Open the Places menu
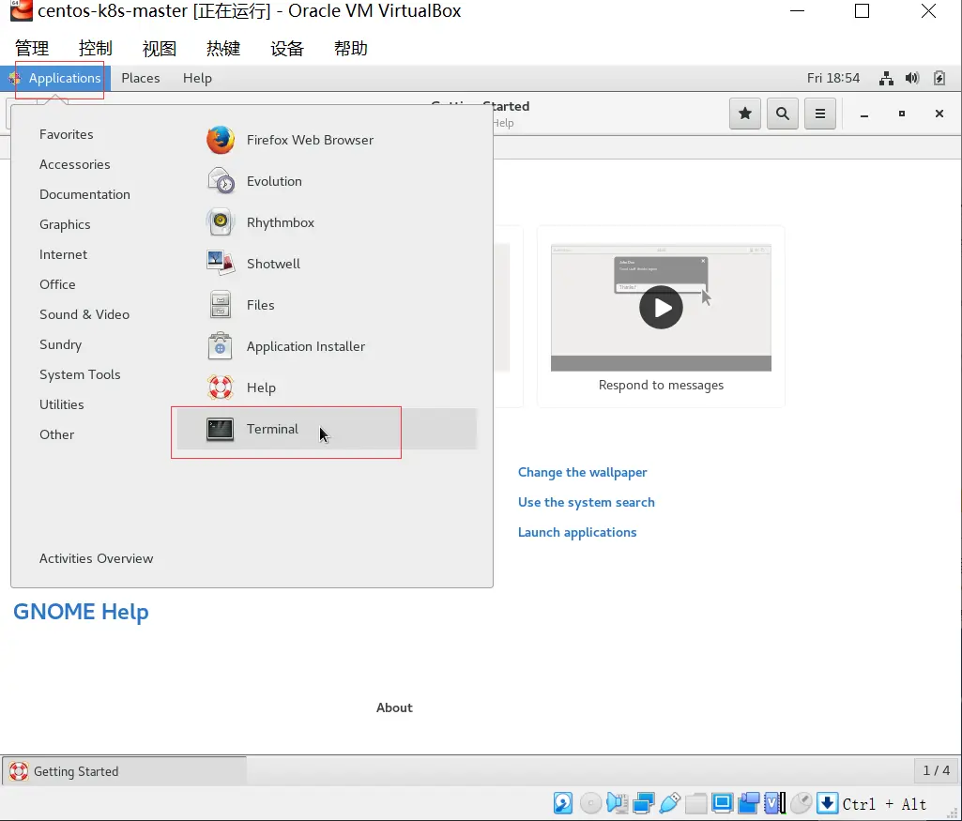Screen dimensions: 962x821 tap(141, 79)
